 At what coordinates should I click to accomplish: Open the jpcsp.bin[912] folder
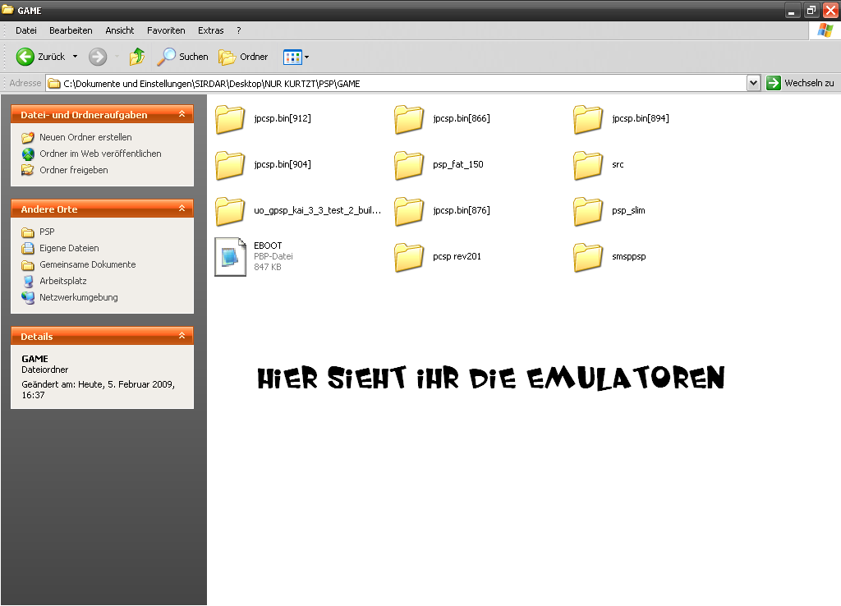[230, 118]
